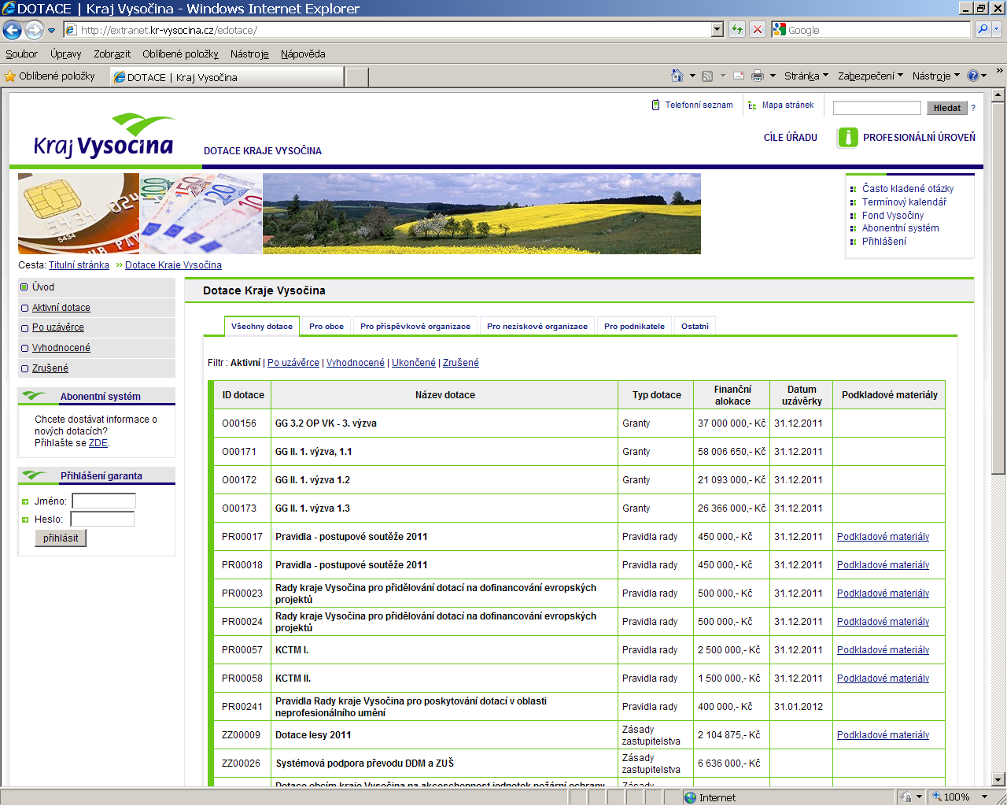
Task: Click CÍLE ÚŘADU link
Action: 791,137
